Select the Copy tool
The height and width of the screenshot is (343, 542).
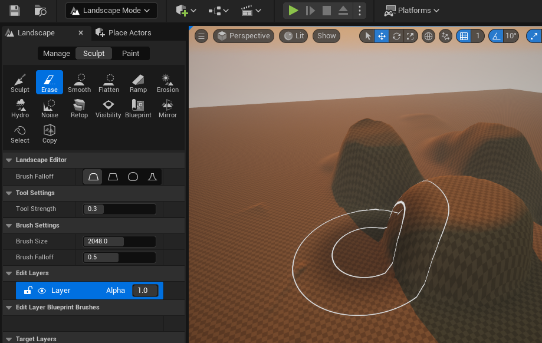coord(50,134)
